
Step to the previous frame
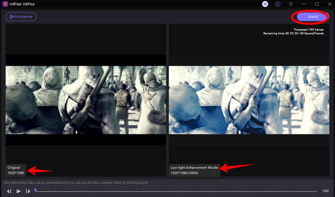[9, 191]
